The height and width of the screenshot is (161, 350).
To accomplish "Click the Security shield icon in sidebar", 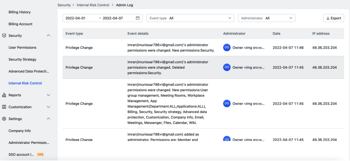I will [4, 36].
